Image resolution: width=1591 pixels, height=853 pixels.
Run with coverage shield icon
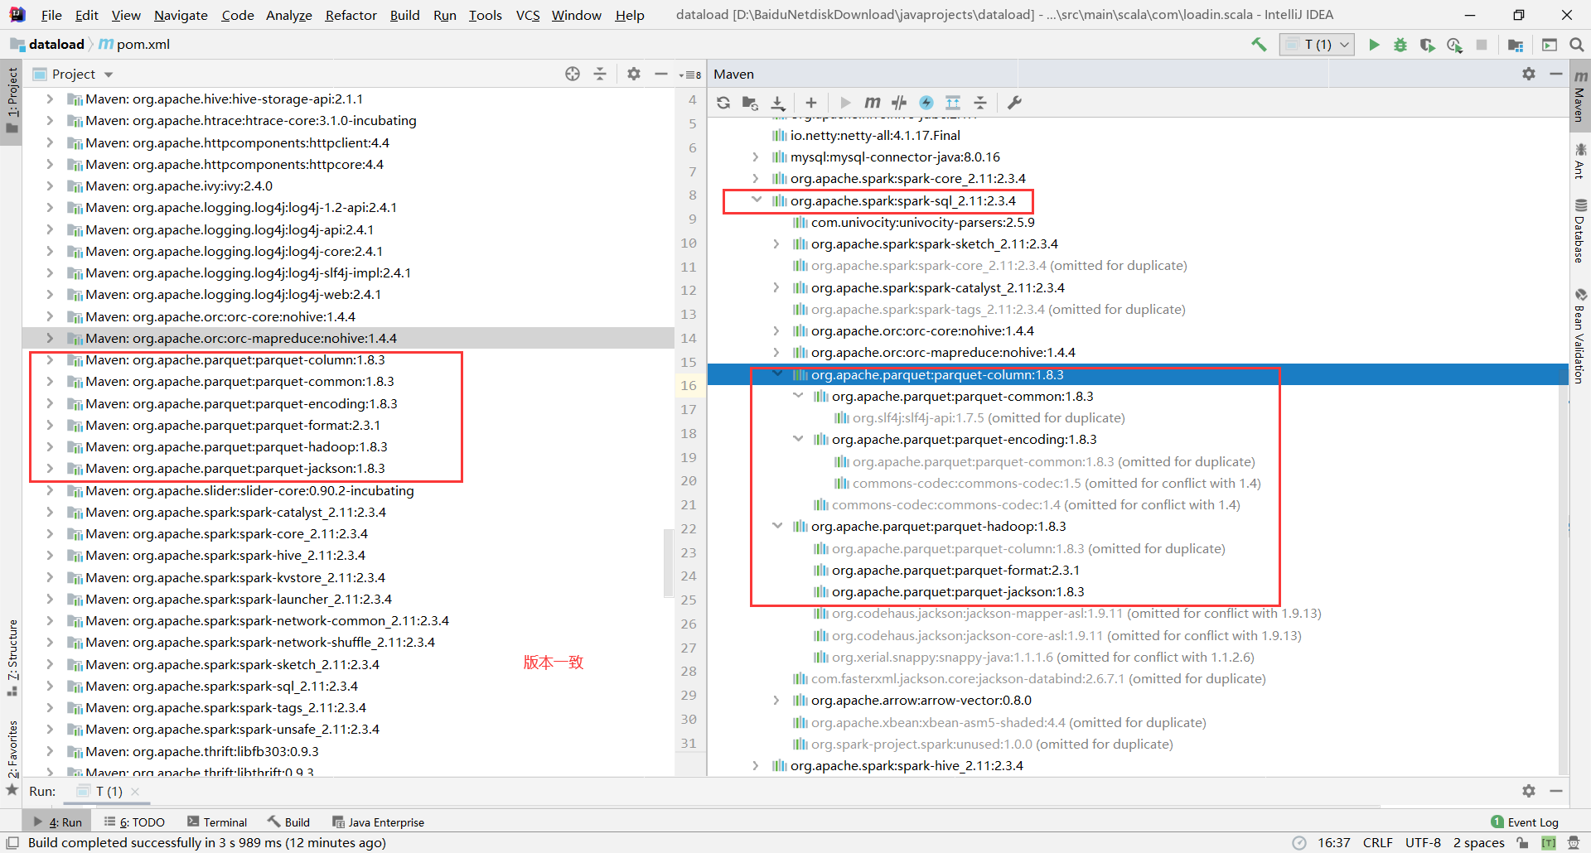click(1427, 45)
